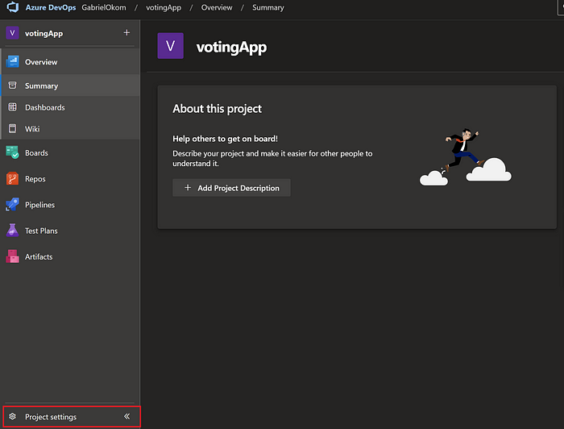This screenshot has width=564, height=429.
Task: Click the jumping man cloud illustration
Action: point(466,157)
